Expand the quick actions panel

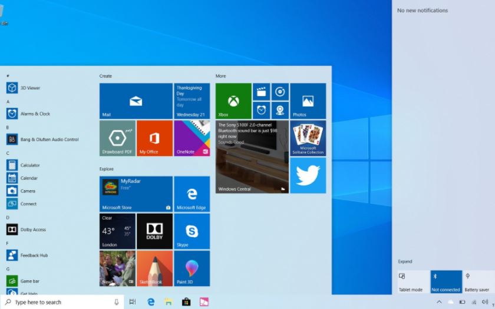(405, 261)
